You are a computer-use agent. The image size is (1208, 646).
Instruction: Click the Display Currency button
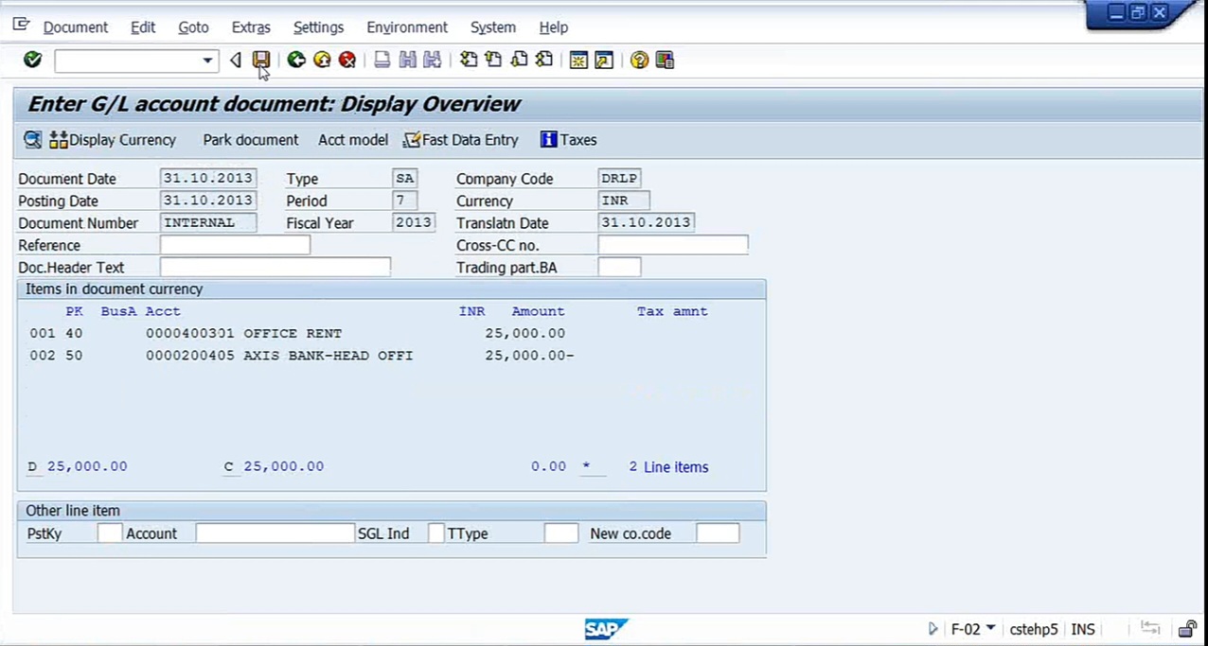click(113, 140)
